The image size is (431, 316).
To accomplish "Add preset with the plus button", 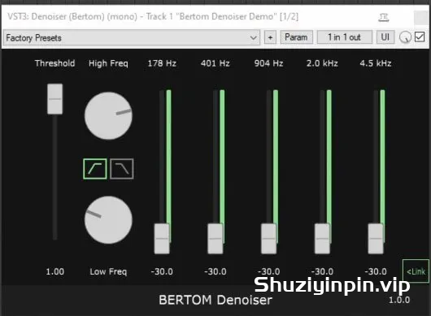I will 270,37.
